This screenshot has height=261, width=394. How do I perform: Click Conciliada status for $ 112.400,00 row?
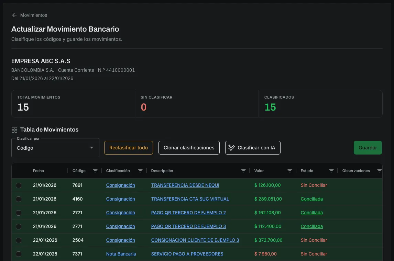pyautogui.click(x=311, y=226)
